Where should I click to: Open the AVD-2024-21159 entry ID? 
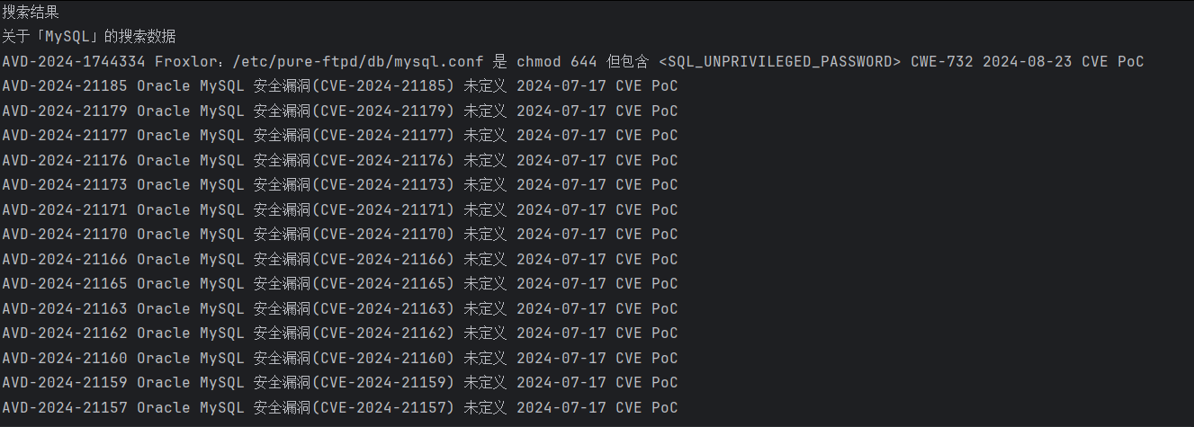pyautogui.click(x=65, y=383)
